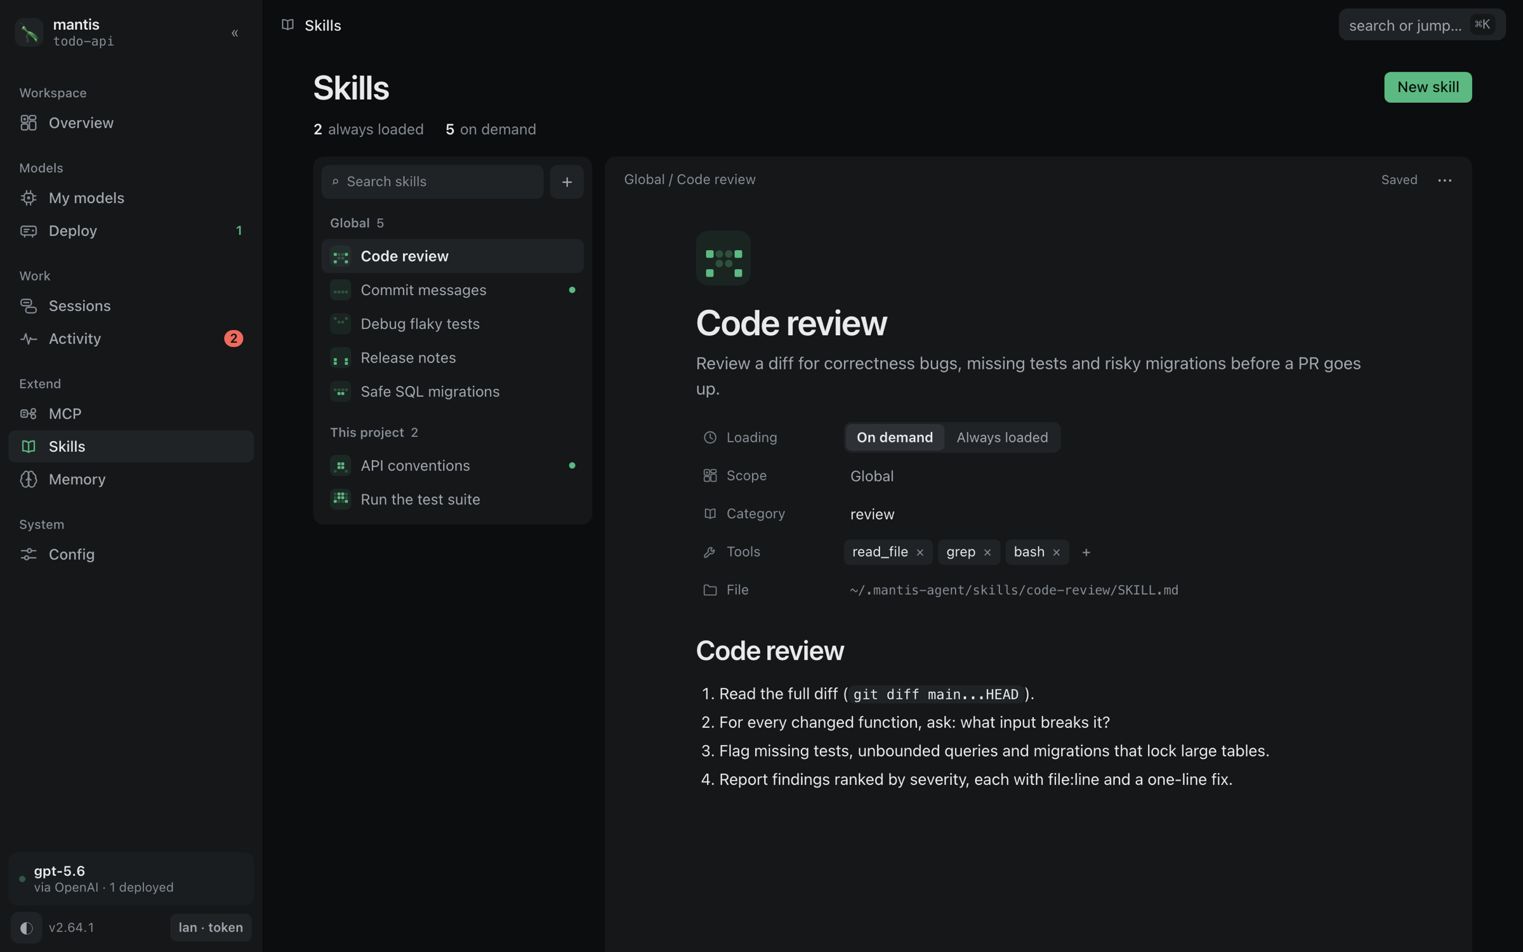Select the Safe SQL migrations skill
This screenshot has width=1523, height=952.
point(452,392)
